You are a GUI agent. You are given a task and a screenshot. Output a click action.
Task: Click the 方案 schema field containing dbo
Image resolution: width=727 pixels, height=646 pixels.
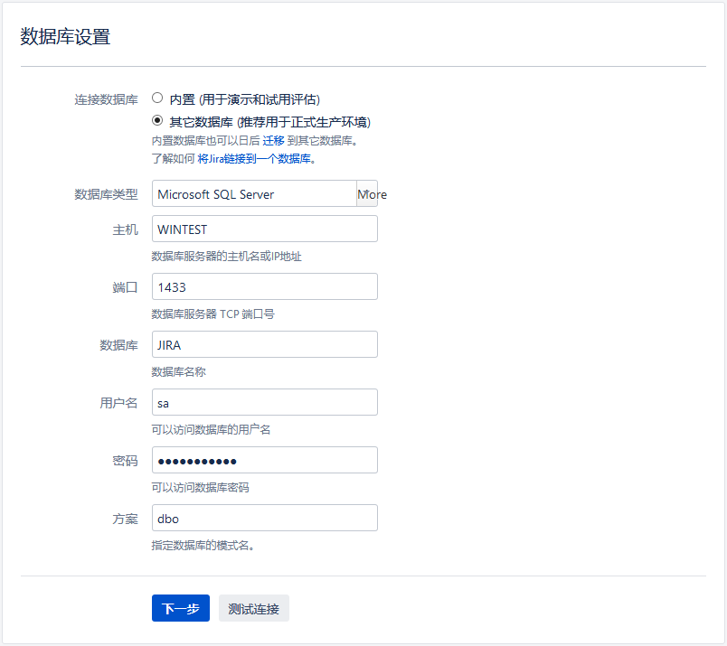265,518
